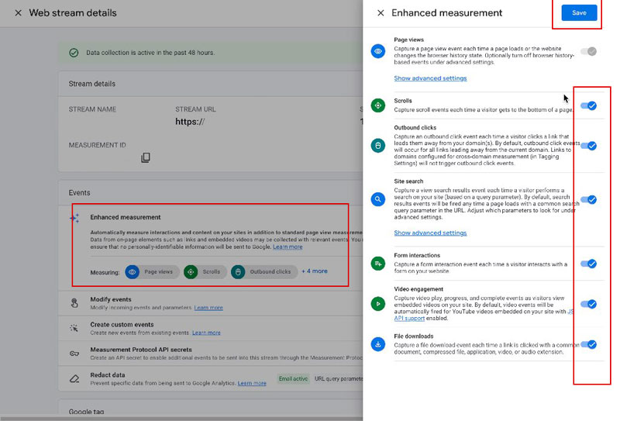This screenshot has width=620, height=421.
Task: Turn off the Outbound clicks toggle
Action: (x=588, y=146)
